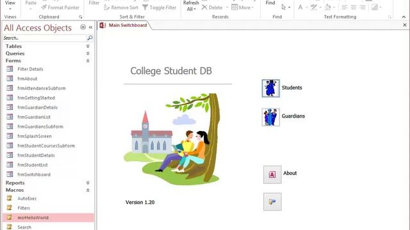410x230 pixels.
Task: Expand the Queries group
Action: (88, 53)
